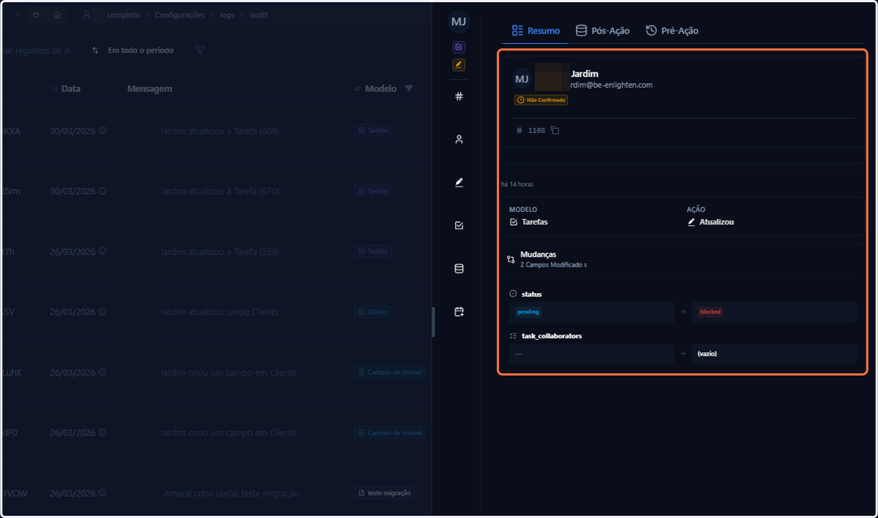
Task: Select 'Amaral criou um(a) teste migração' message
Action: coord(231,493)
